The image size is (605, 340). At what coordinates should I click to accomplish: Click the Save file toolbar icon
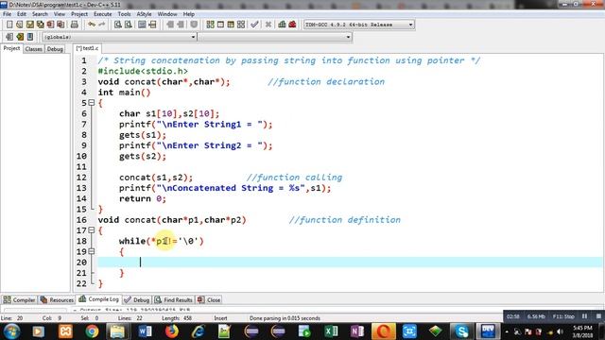coord(29,25)
